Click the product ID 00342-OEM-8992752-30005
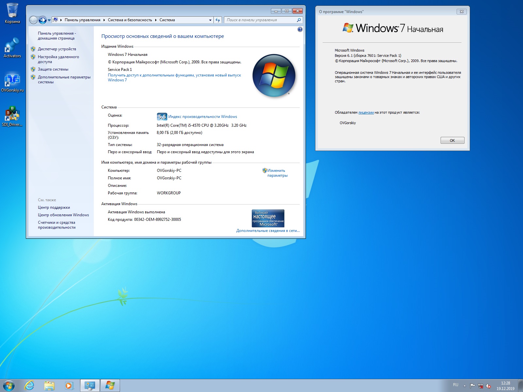 (158, 220)
